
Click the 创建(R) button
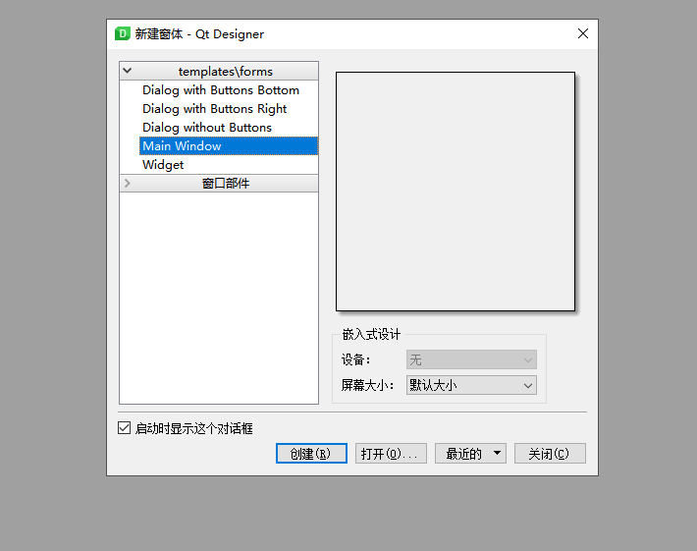[x=311, y=453]
